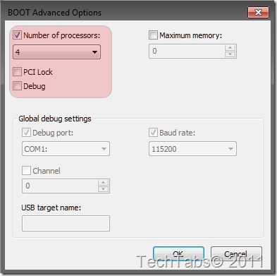The image size is (277, 276).
Task: Toggle the Debug port checkbox
Action: pos(26,133)
